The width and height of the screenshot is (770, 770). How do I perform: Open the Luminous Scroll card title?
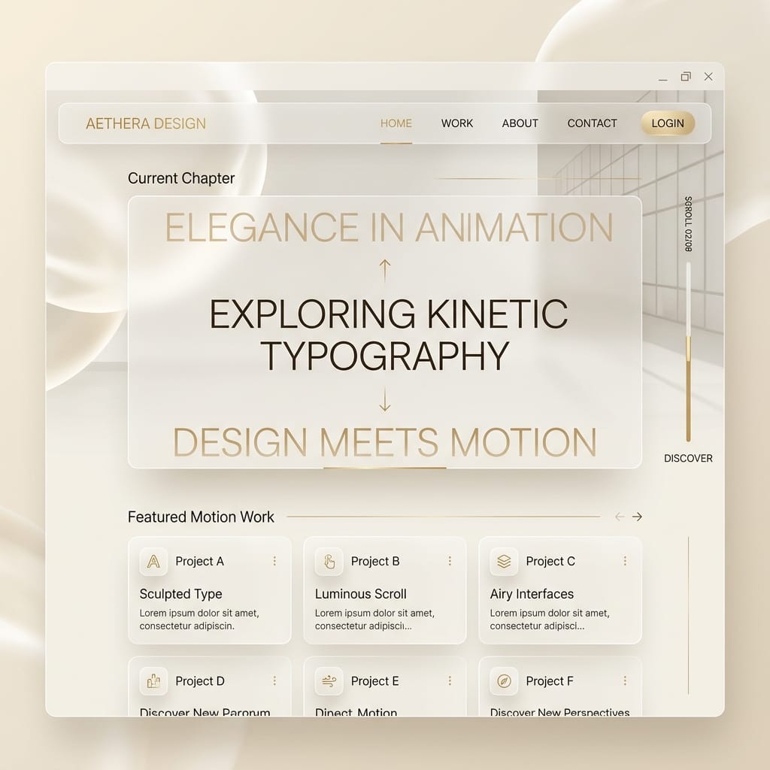360,594
